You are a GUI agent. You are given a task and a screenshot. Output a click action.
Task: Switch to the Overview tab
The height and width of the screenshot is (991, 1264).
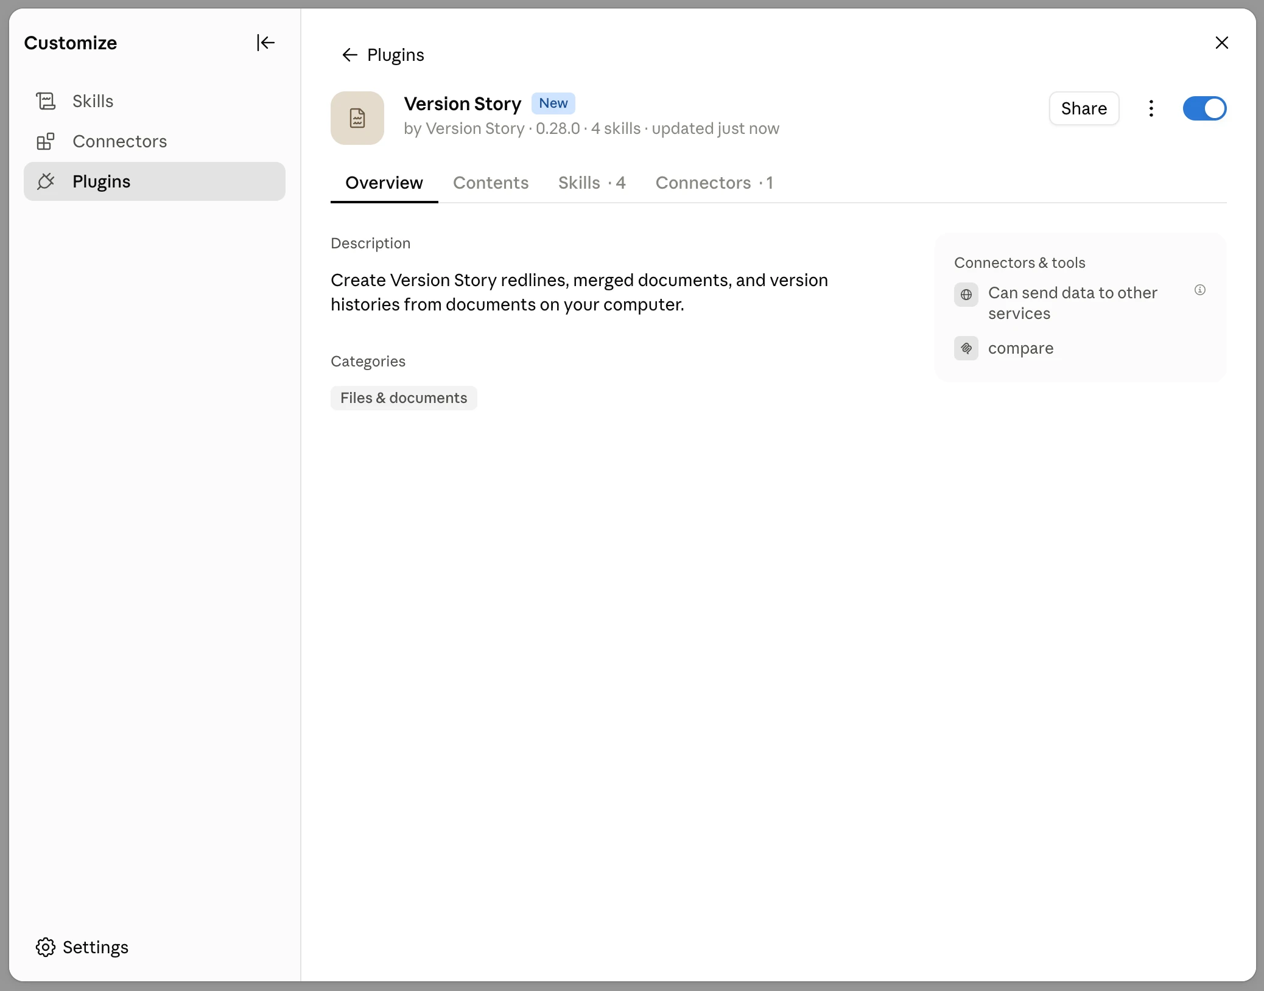click(x=384, y=183)
